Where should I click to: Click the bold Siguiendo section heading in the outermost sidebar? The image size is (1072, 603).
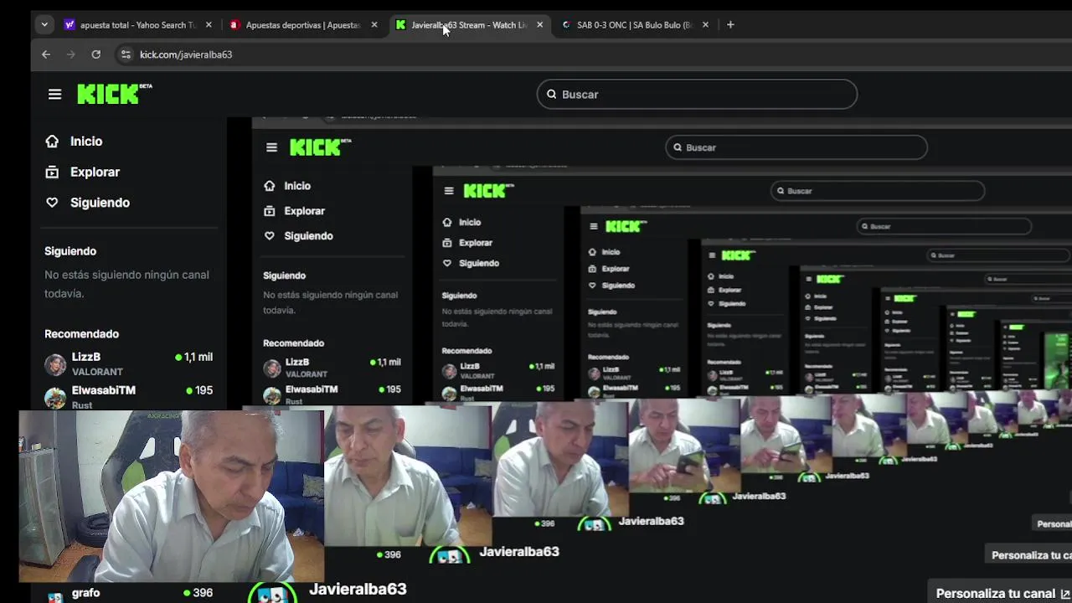point(70,251)
